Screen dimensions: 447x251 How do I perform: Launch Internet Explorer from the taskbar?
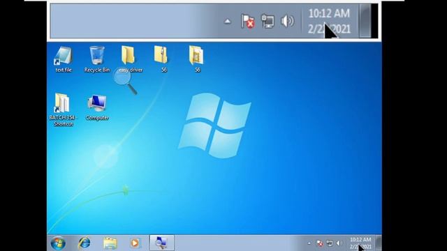pyautogui.click(x=85, y=243)
